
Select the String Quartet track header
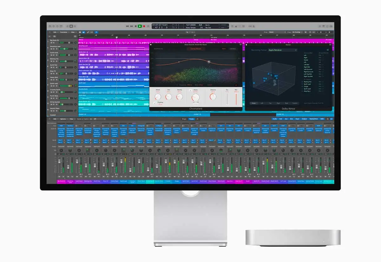pyautogui.click(x=62, y=103)
